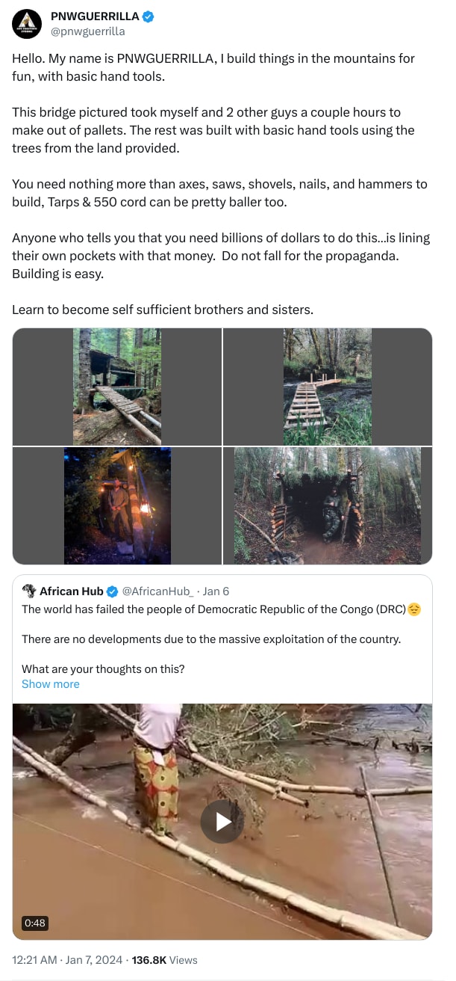Open the forest shelter photo bottom-right

(327, 505)
